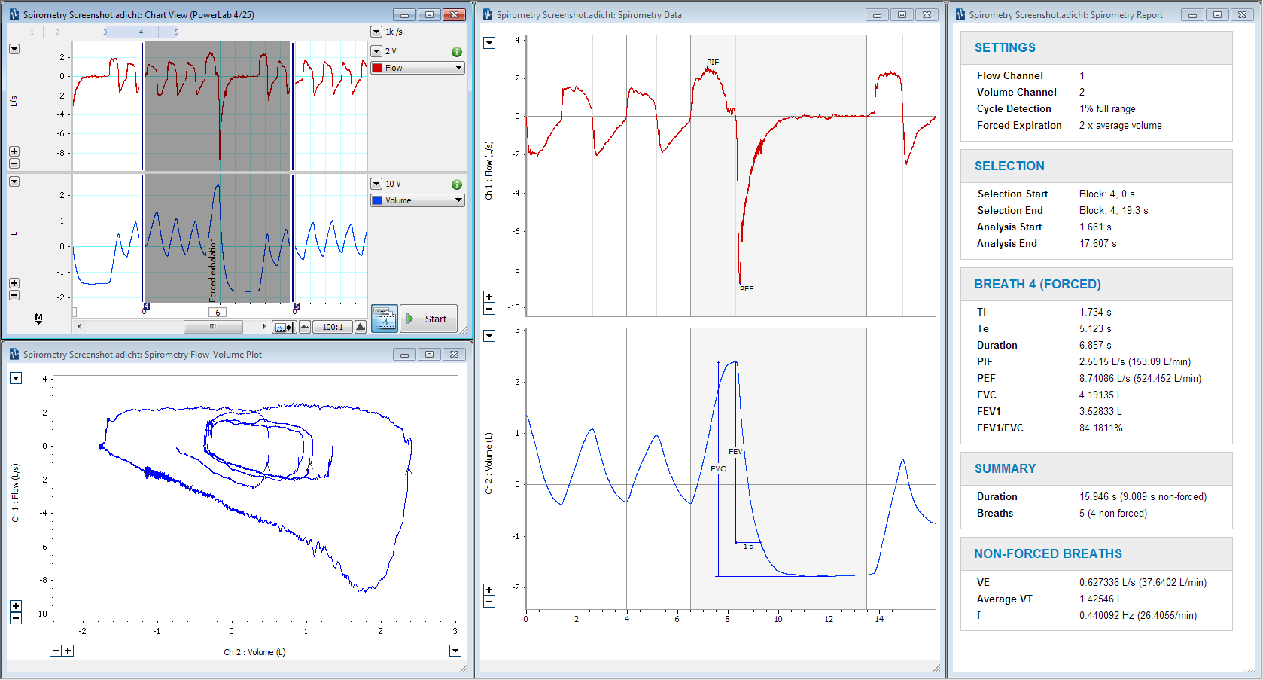Screen dimensions: 1263x680
Task: Toggle the scroll/review mode button in Chart View
Action: pyautogui.click(x=284, y=327)
